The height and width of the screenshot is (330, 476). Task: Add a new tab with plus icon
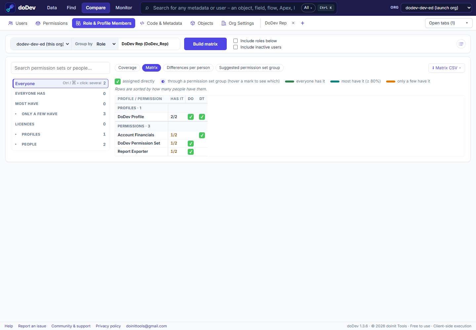[302, 23]
